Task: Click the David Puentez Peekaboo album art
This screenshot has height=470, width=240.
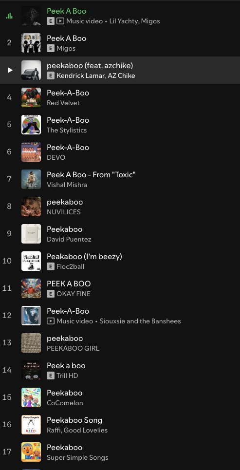Action: (x=31, y=234)
